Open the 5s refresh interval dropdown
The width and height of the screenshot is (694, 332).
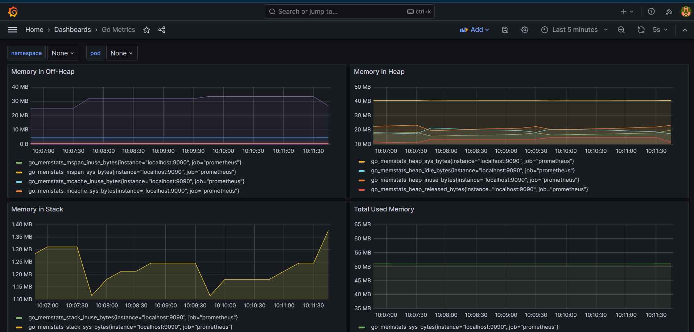(660, 30)
